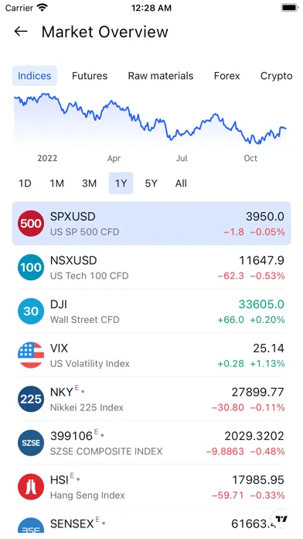Switch to the Futures tab
Image resolution: width=303 pixels, height=539 pixels.
tap(90, 76)
